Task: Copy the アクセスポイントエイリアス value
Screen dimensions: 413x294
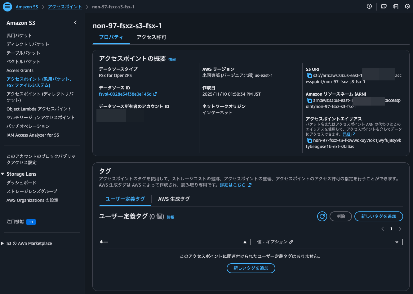Action: (309, 140)
